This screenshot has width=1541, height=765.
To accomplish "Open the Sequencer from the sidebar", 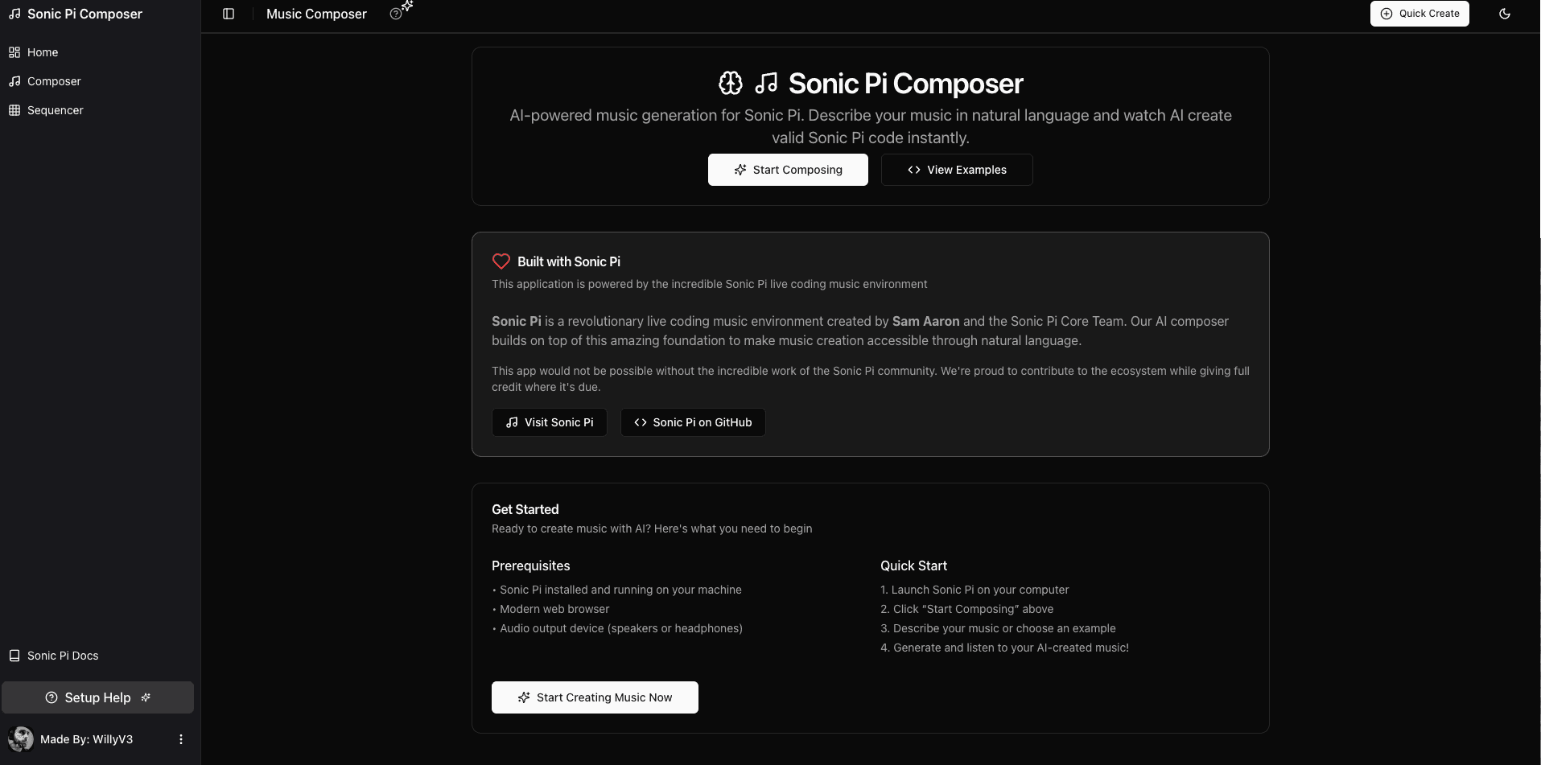I will [x=55, y=110].
